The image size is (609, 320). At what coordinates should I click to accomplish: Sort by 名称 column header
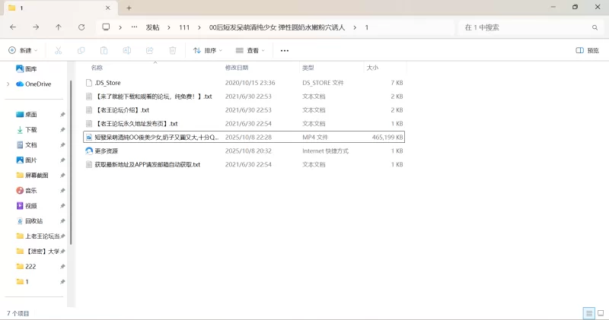[97, 68]
